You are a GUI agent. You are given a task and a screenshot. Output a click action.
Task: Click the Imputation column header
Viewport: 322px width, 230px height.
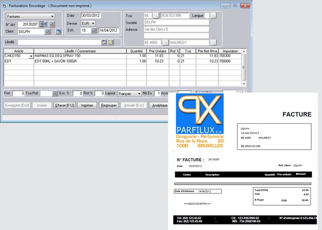pyautogui.click(x=230, y=51)
